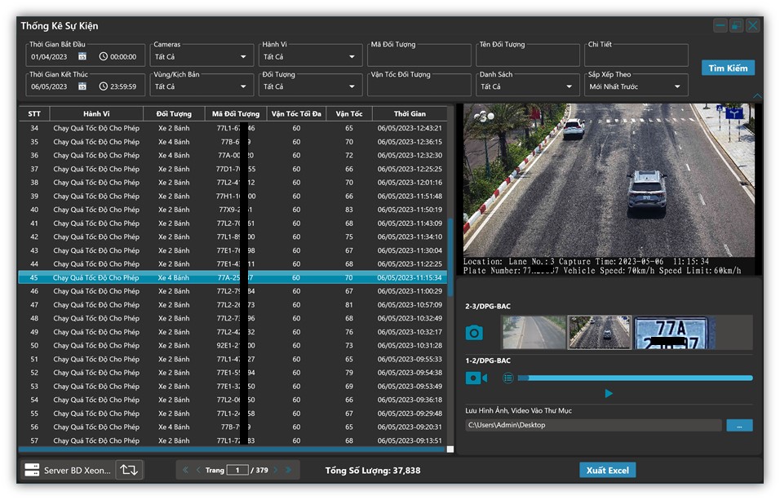The image size is (780, 500).
Task: Go to the next page of results
Action: coord(276,470)
